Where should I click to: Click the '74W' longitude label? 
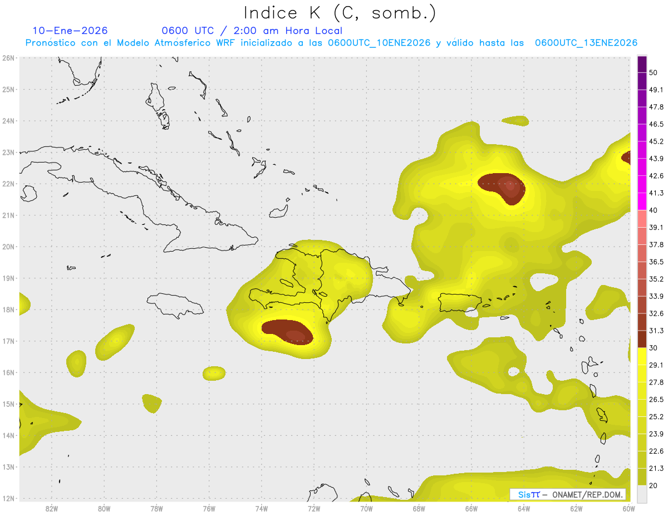pos(262,509)
